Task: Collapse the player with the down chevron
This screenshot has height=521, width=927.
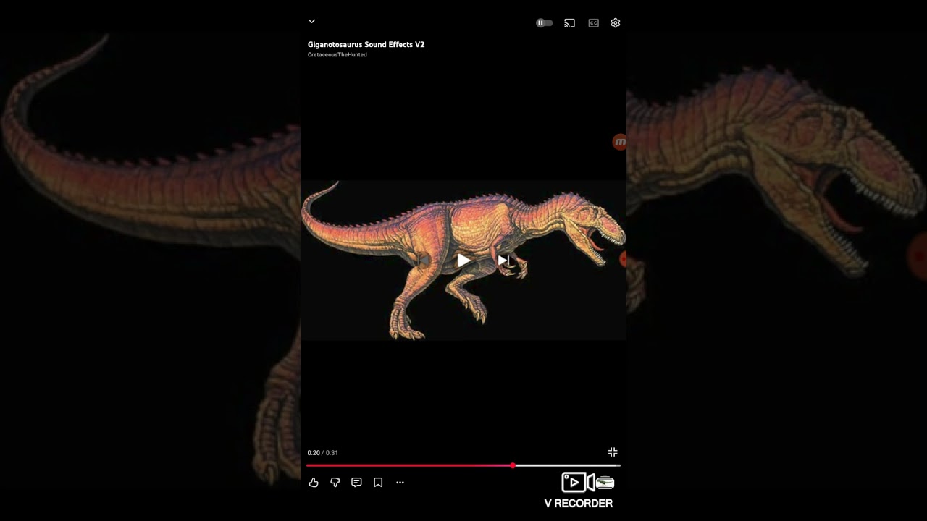Action: [x=311, y=22]
